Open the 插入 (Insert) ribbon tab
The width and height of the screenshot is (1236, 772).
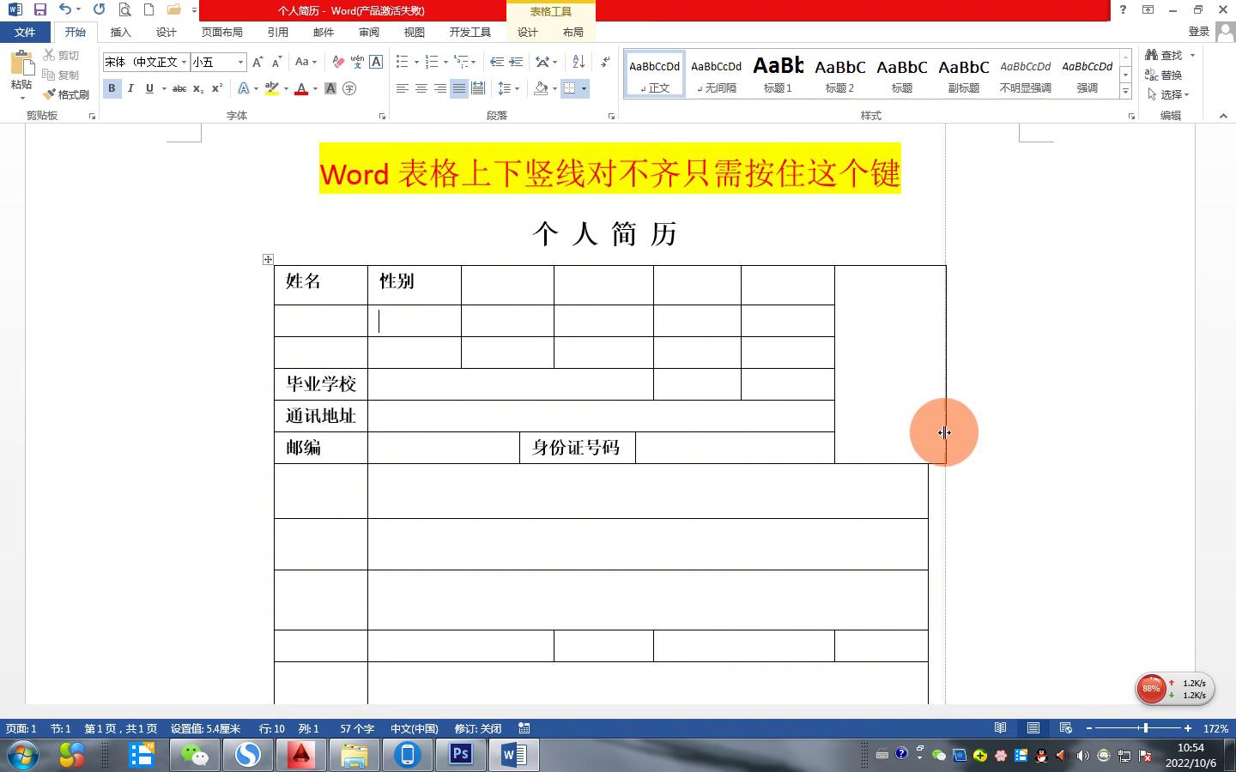click(120, 32)
